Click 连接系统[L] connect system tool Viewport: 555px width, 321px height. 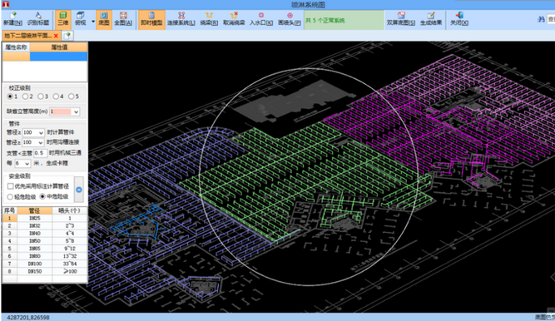point(181,19)
